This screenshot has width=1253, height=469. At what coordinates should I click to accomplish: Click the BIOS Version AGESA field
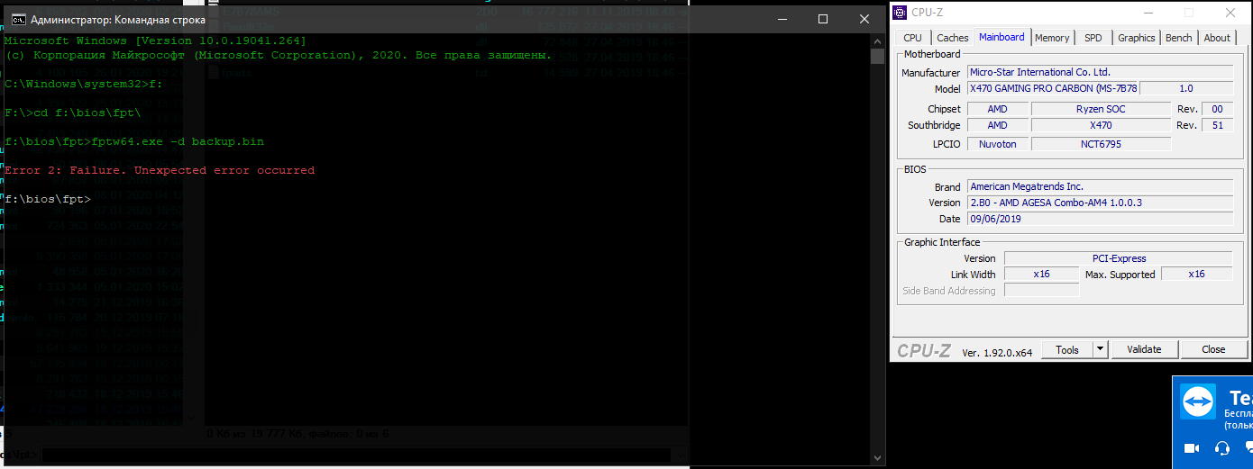pyautogui.click(x=1100, y=203)
